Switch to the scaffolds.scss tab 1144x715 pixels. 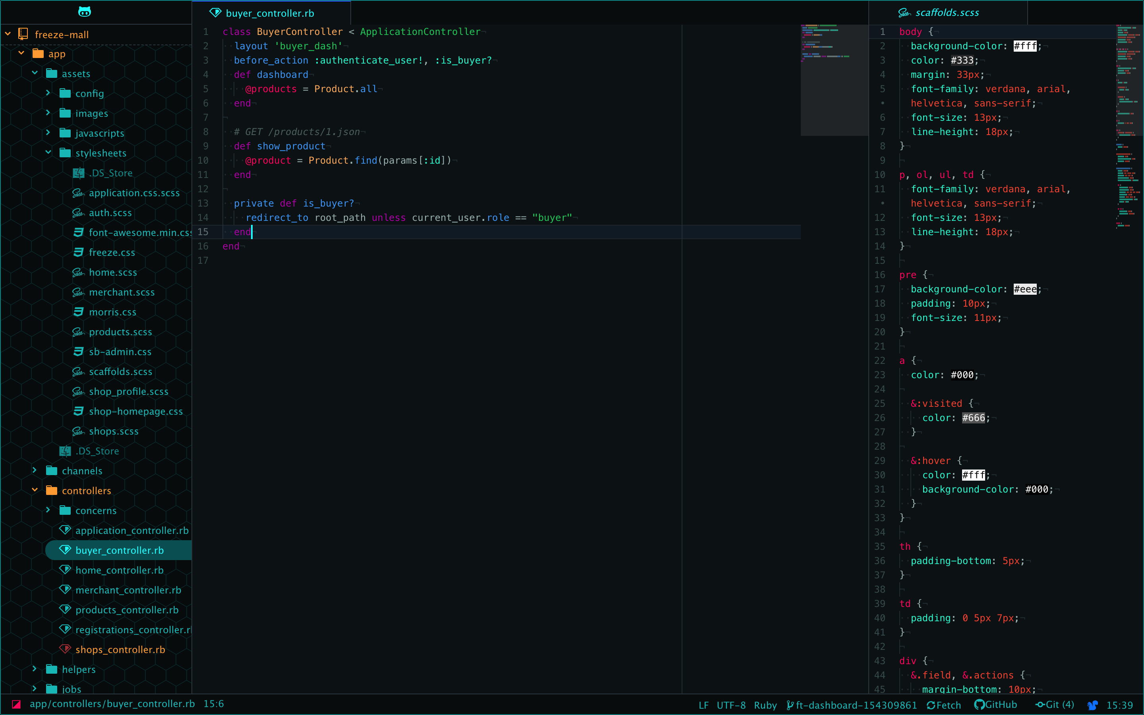click(947, 13)
